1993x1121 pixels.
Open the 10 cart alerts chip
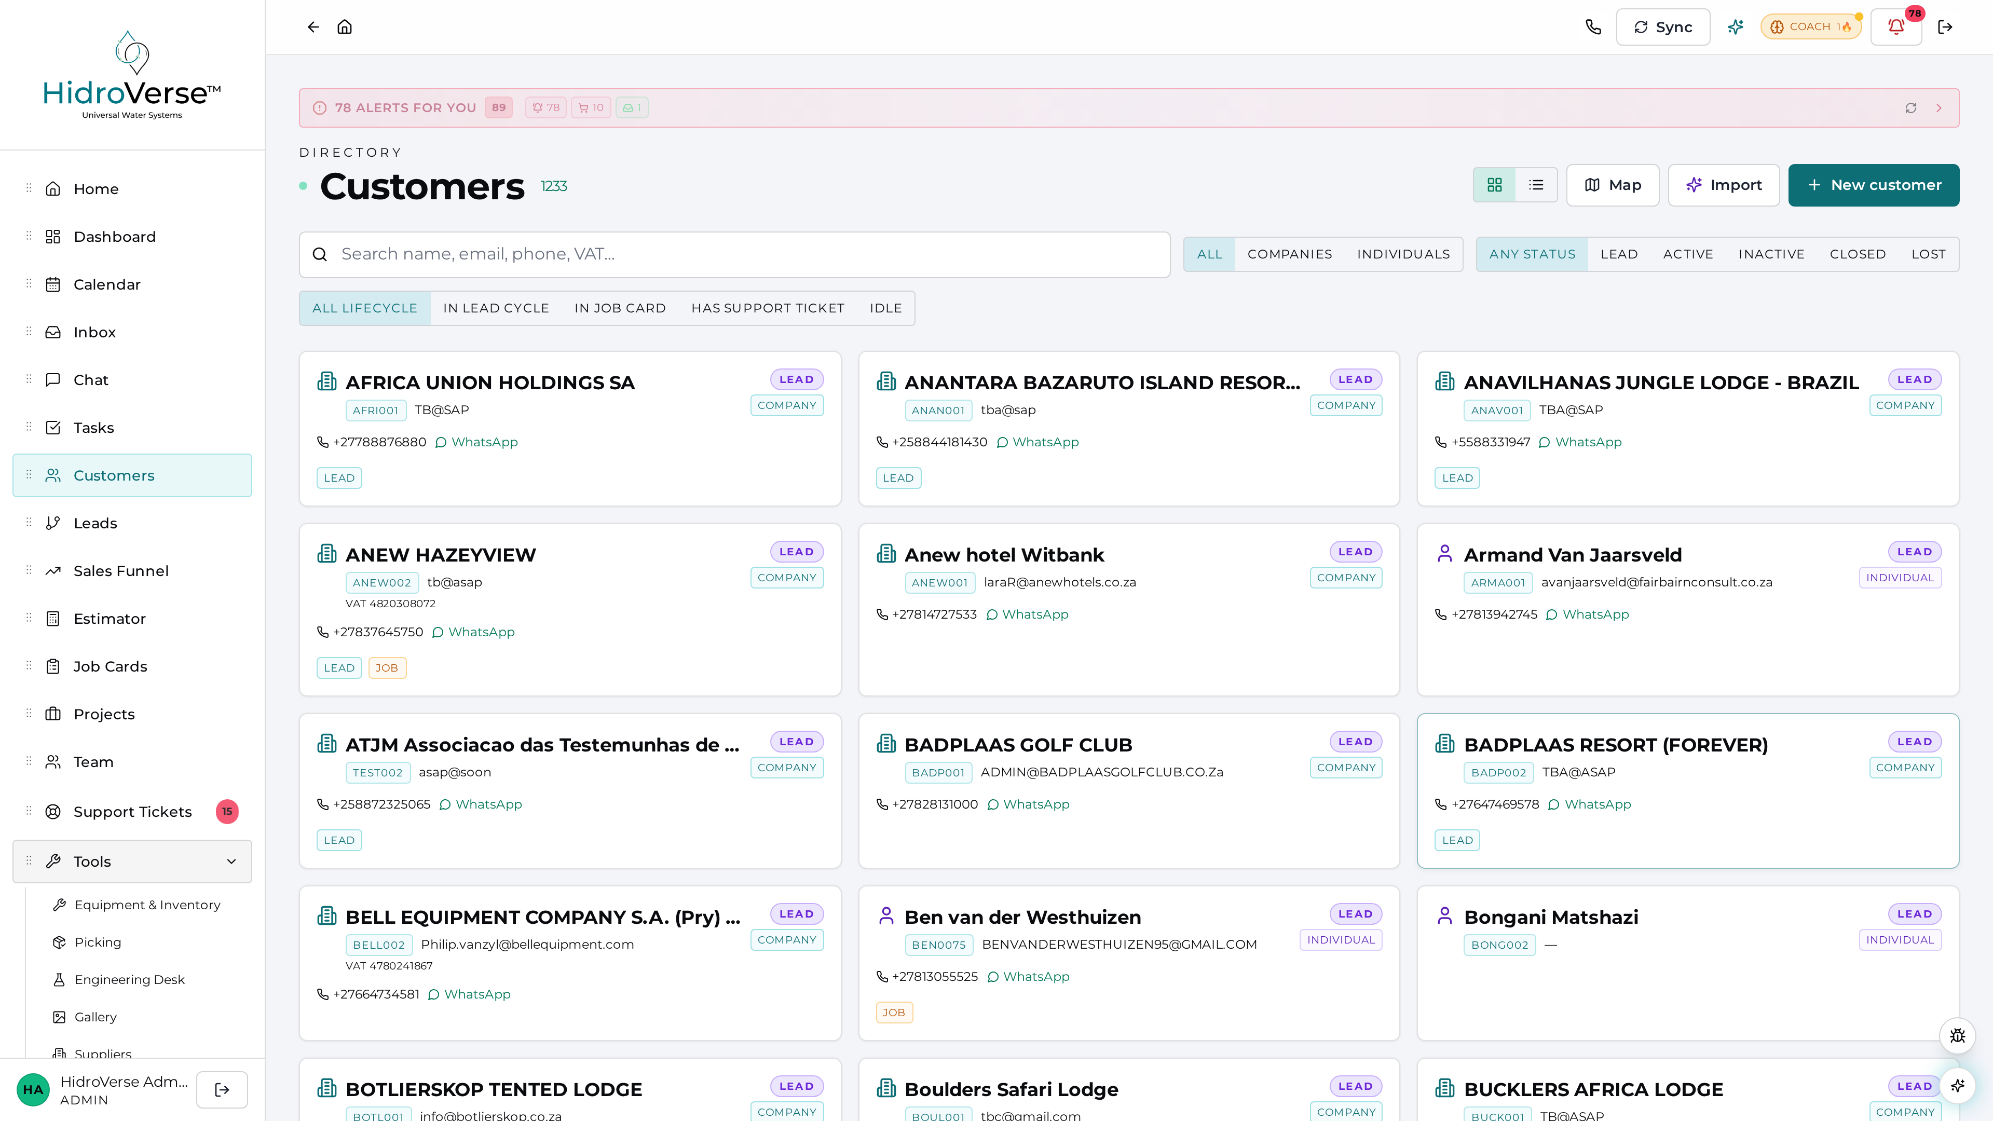pos(591,108)
